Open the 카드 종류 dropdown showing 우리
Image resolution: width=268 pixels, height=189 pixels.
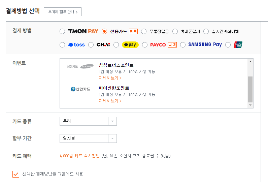tap(88, 121)
